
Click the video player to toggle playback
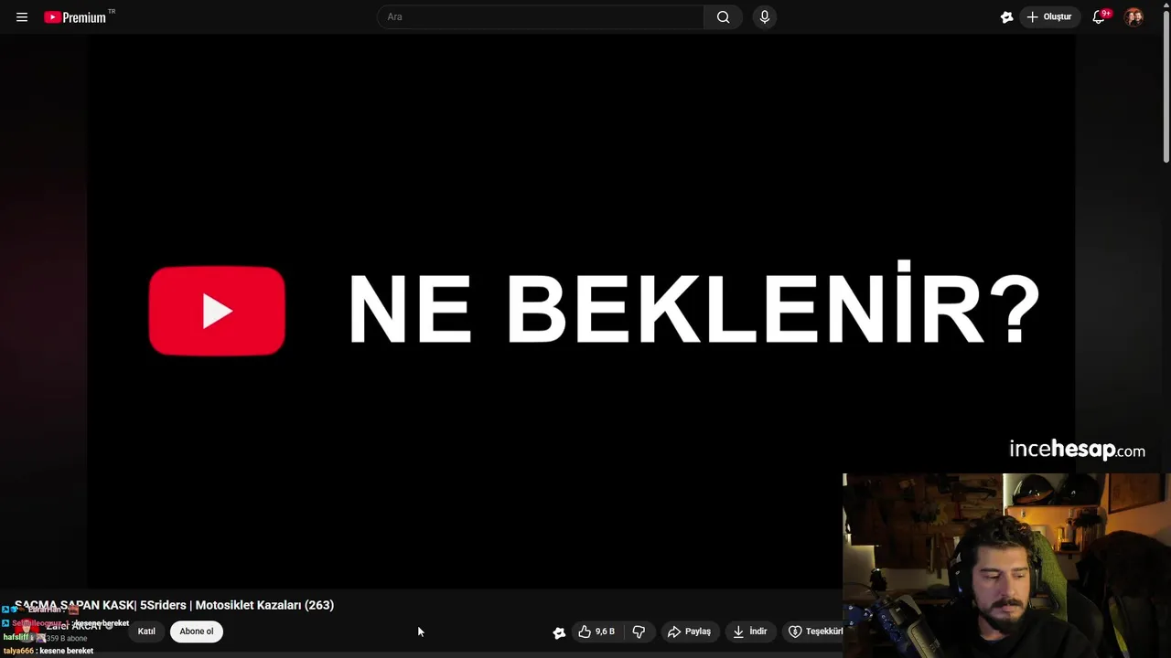(582, 311)
